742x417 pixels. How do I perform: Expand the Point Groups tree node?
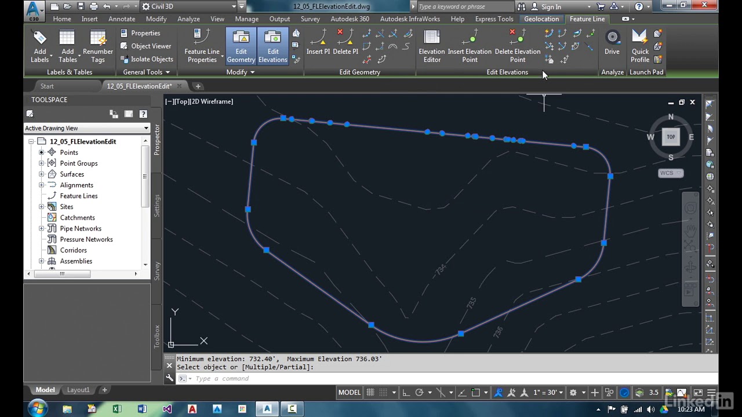(x=41, y=163)
